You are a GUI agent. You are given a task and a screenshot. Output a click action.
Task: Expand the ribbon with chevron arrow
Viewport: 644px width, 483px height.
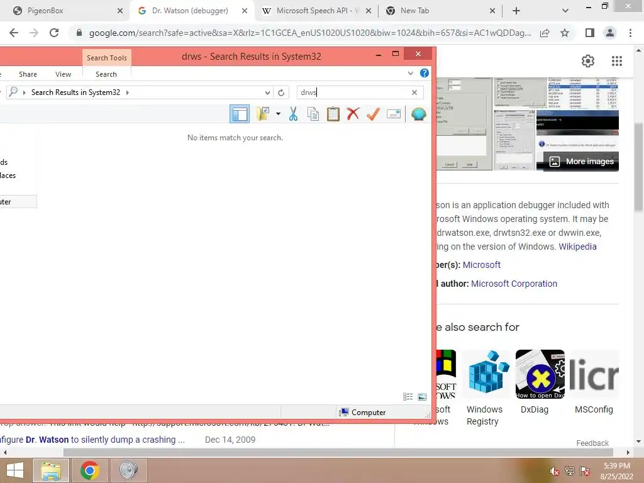point(410,73)
